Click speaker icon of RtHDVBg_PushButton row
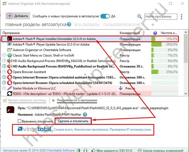This screenshot has width=189, height=152. (10, 66)
